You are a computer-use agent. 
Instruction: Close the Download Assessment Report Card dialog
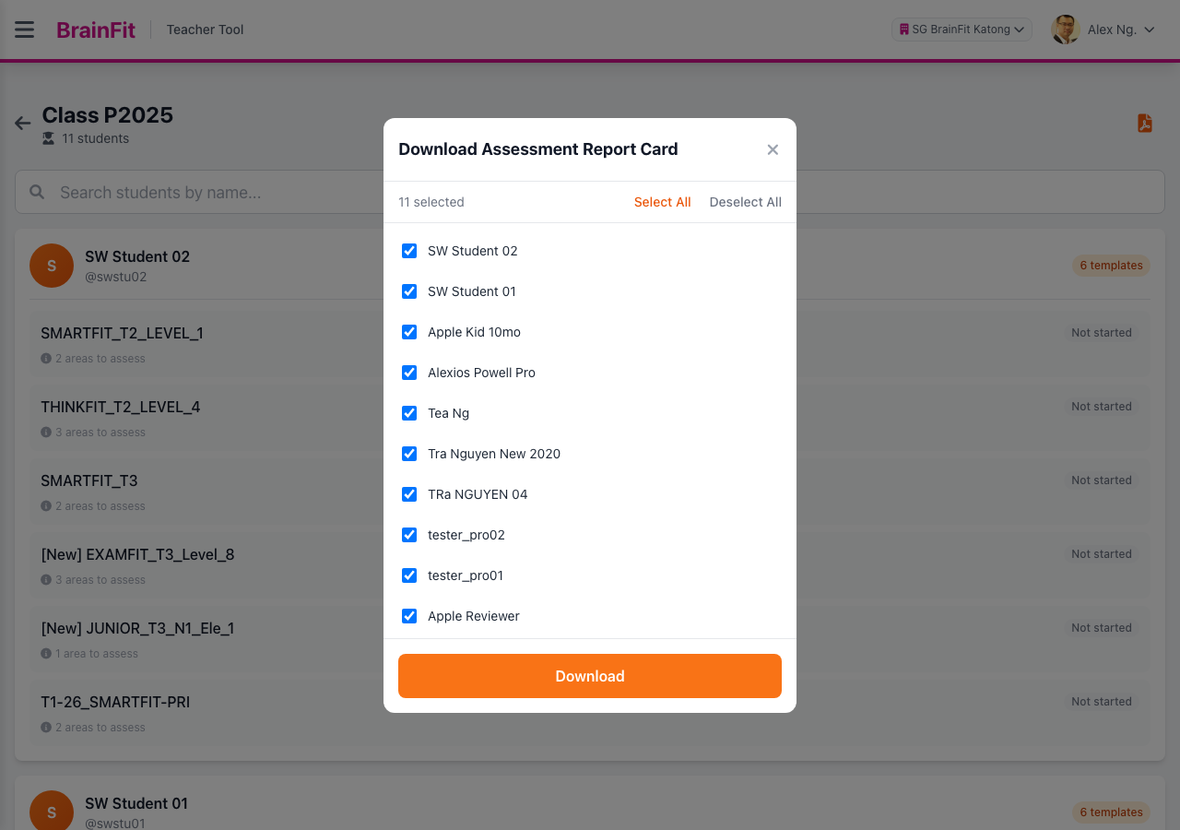pos(773,149)
